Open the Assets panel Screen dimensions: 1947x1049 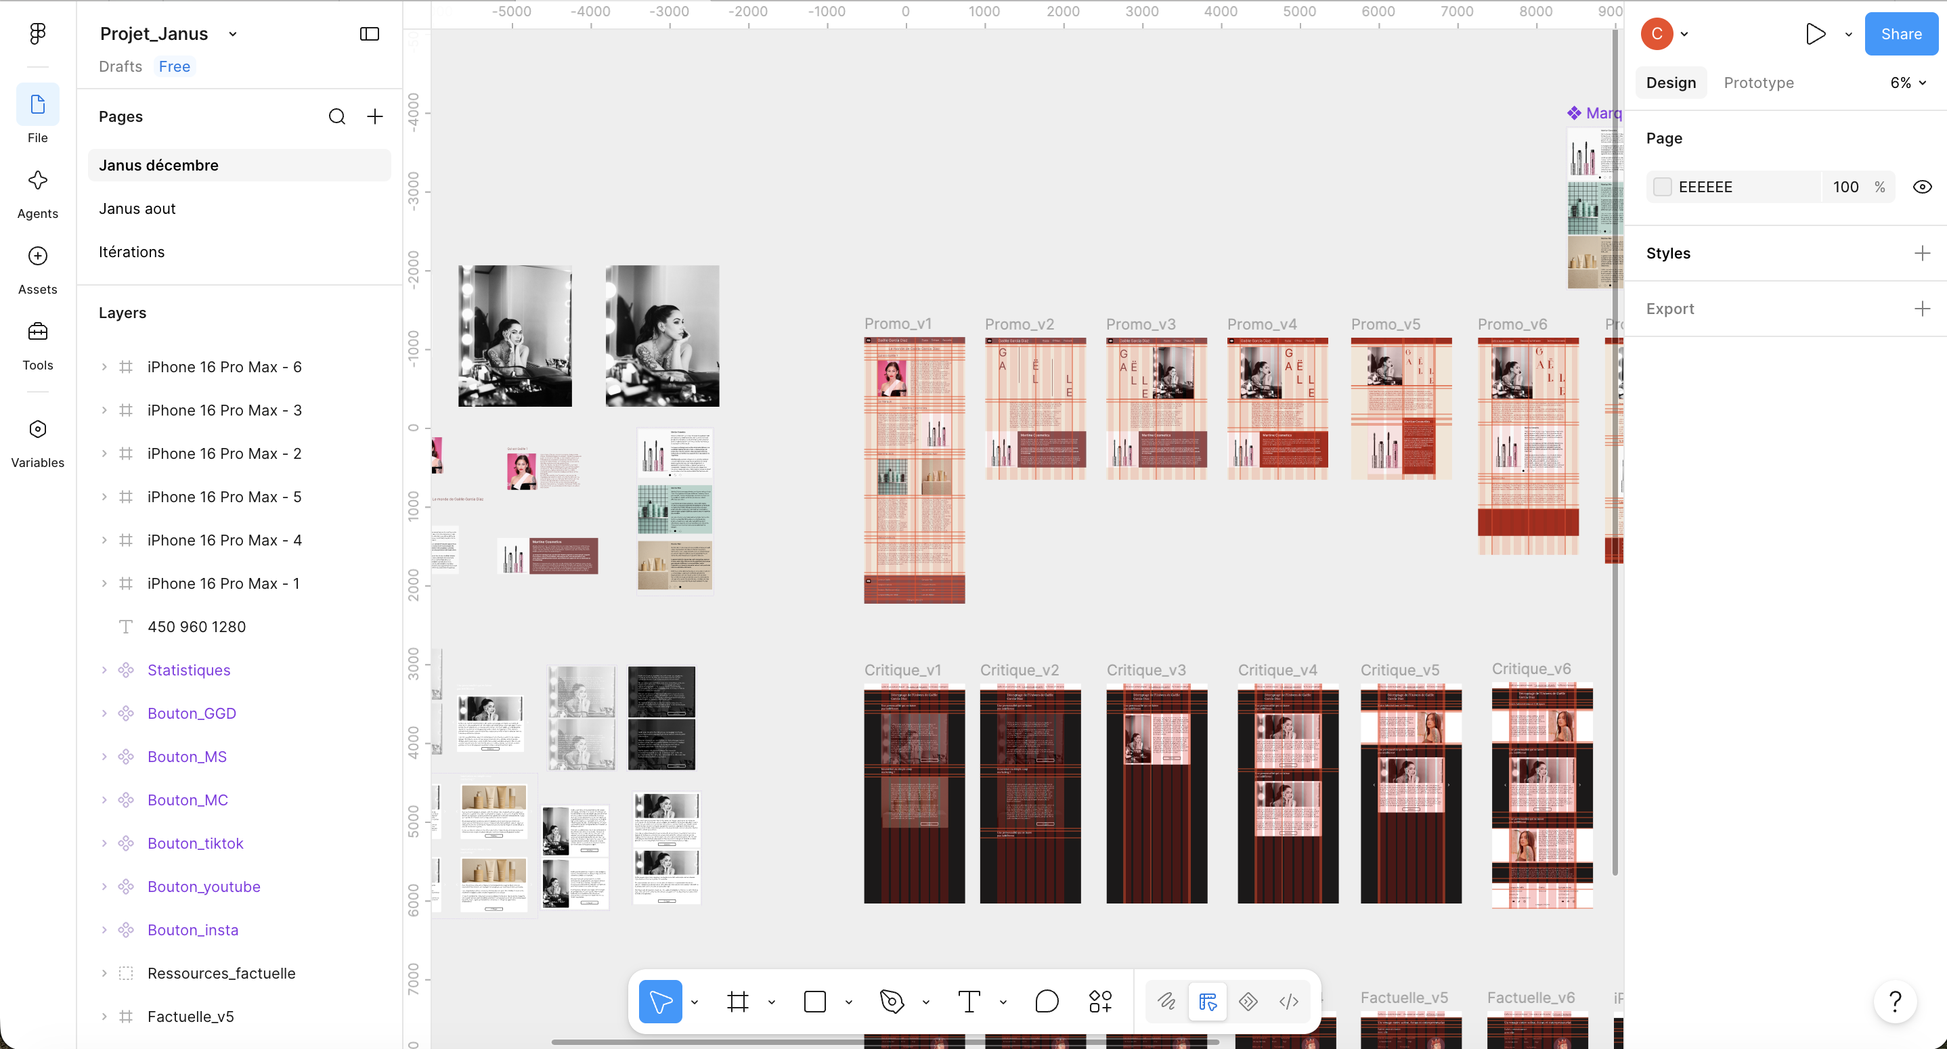click(x=38, y=270)
